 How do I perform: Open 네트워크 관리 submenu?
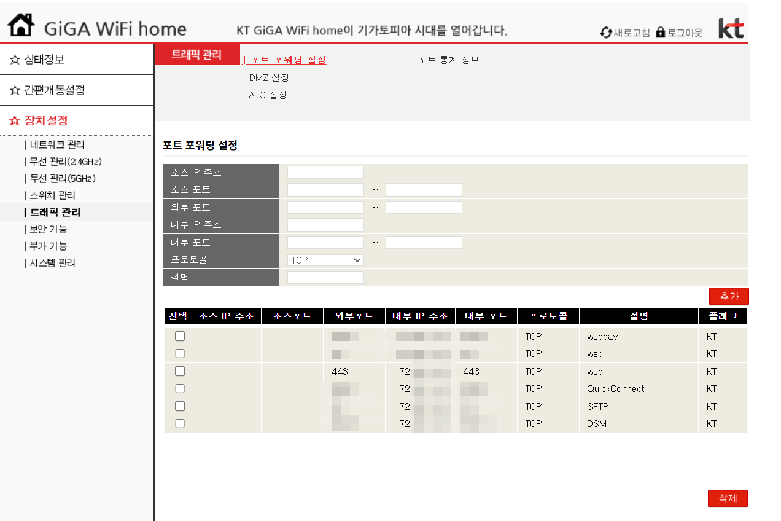pyautogui.click(x=57, y=145)
